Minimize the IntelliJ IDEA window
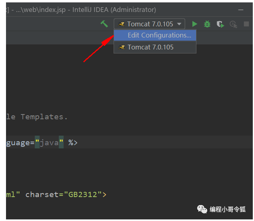This screenshot has height=221, width=254. tap(241, 10)
